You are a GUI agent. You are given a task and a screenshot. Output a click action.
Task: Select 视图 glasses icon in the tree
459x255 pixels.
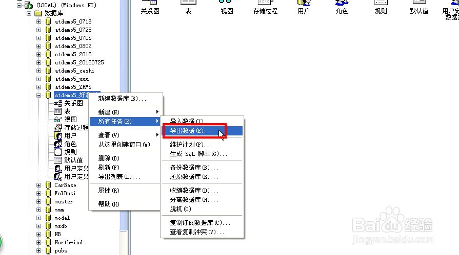point(57,120)
